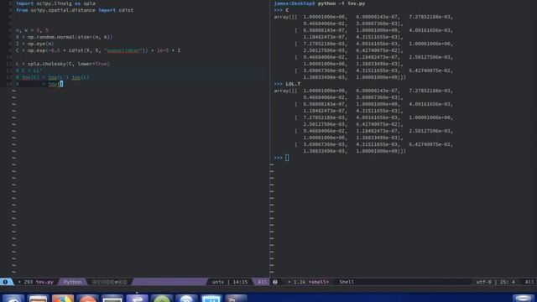Viewport: 537px width, 302px height.
Task: Click the first 'array([[' output line
Action: [363, 17]
